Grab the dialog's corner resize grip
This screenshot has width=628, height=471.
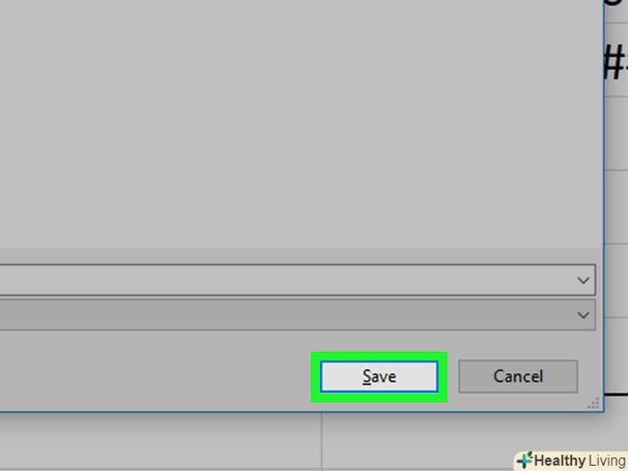click(593, 404)
